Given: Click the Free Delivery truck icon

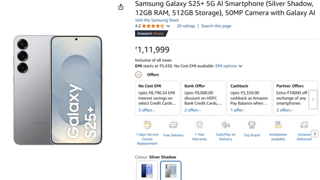Looking at the screenshot, I should (173, 125).
